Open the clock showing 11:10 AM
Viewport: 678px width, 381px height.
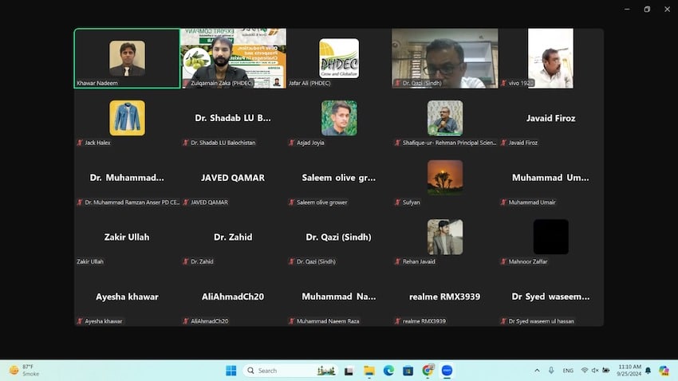tap(629, 371)
